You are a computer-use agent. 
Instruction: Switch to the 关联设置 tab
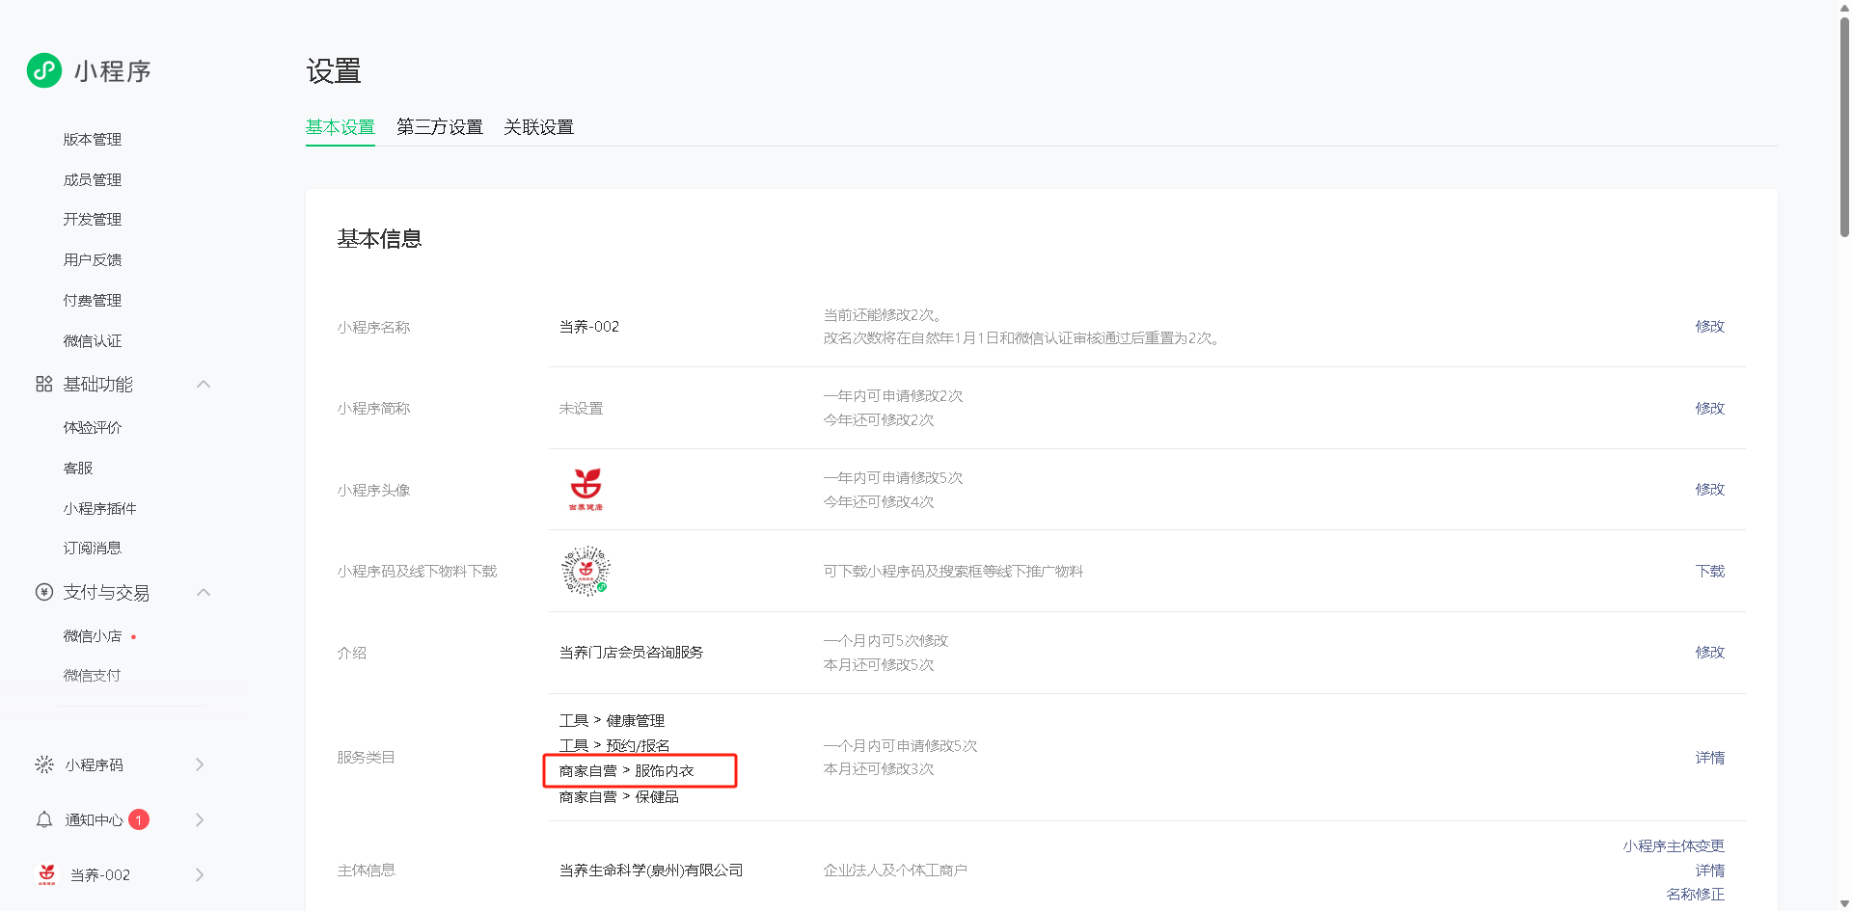pos(538,127)
